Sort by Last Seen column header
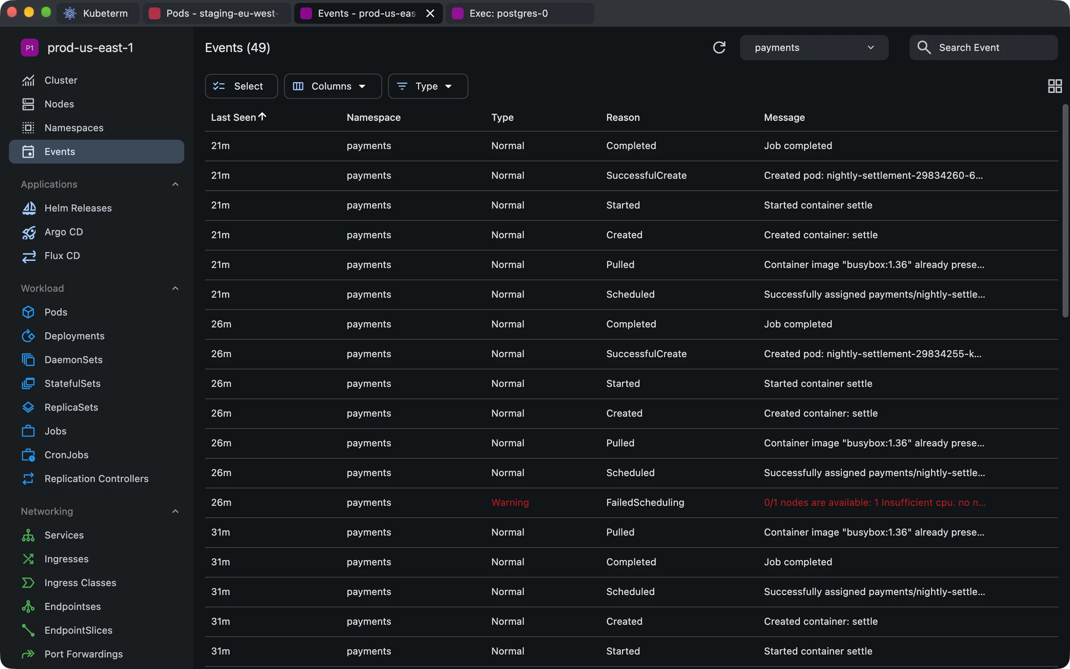 tap(238, 117)
